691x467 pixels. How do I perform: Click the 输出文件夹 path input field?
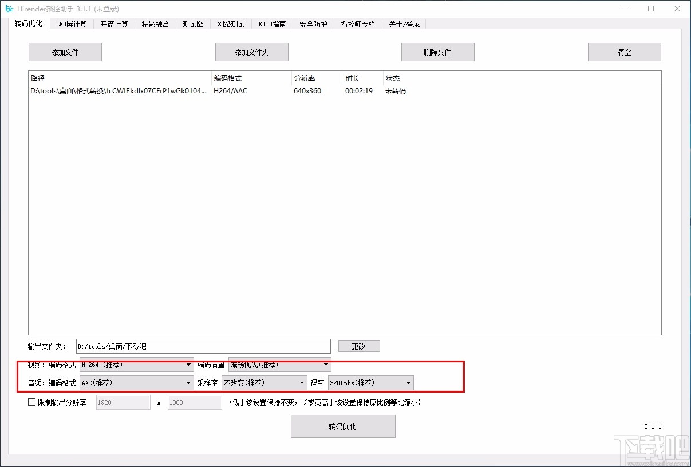pos(203,346)
